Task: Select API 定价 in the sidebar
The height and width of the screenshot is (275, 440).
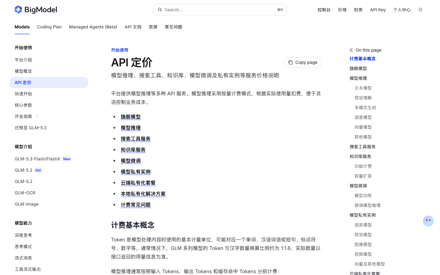Action: [49, 82]
